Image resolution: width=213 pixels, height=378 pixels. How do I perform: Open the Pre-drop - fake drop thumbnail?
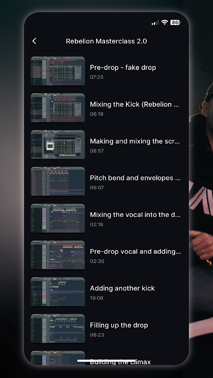(x=58, y=71)
